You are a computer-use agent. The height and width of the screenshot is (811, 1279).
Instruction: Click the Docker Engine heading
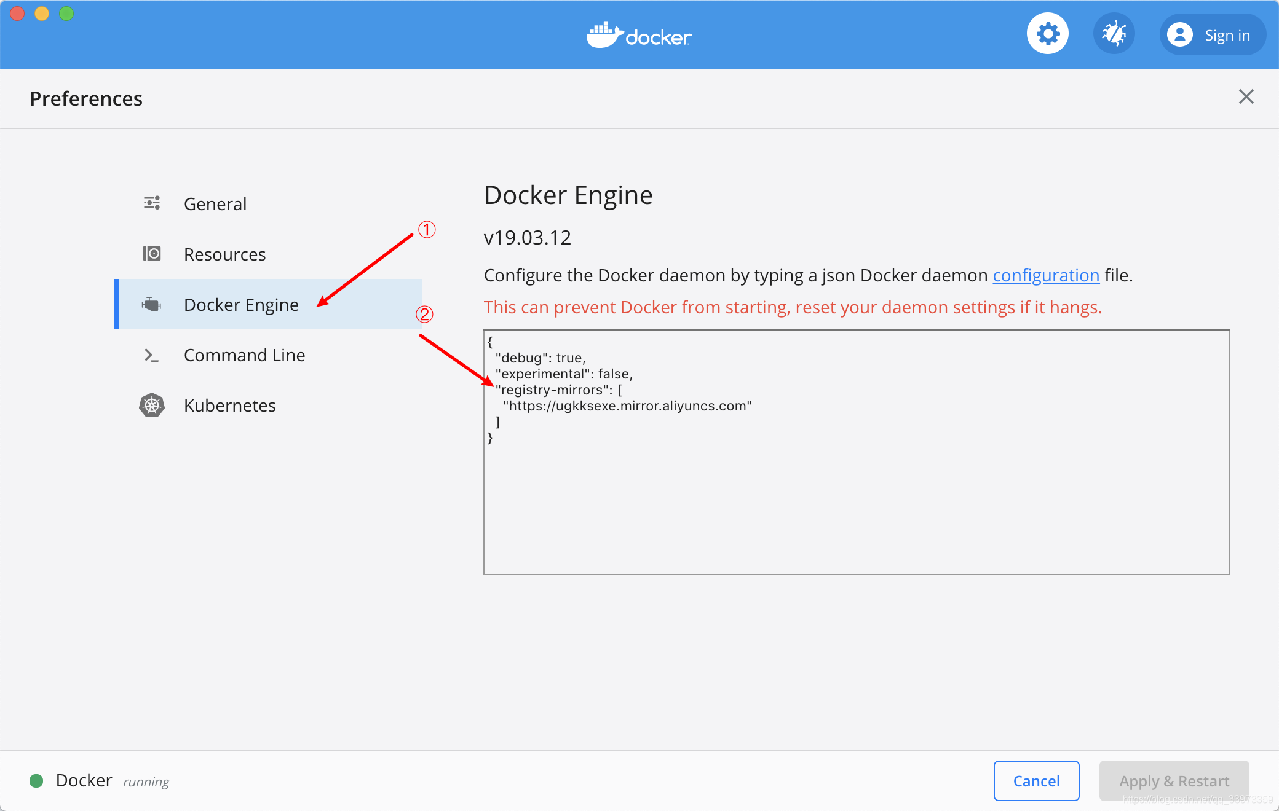[568, 195]
